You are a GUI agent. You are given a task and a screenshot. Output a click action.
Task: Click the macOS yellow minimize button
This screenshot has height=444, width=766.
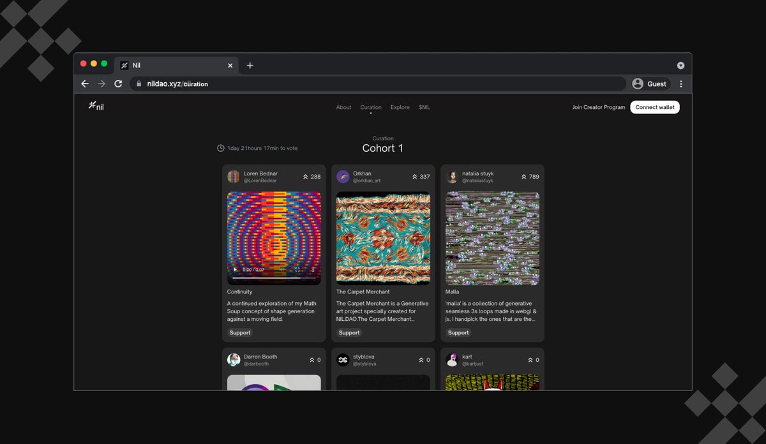pyautogui.click(x=94, y=64)
